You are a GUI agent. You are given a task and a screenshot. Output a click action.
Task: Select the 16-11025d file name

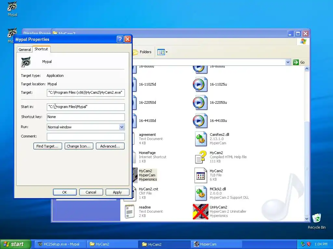[x=147, y=84]
